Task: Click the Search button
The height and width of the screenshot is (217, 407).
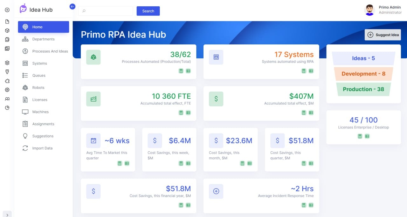Action: click(x=148, y=11)
